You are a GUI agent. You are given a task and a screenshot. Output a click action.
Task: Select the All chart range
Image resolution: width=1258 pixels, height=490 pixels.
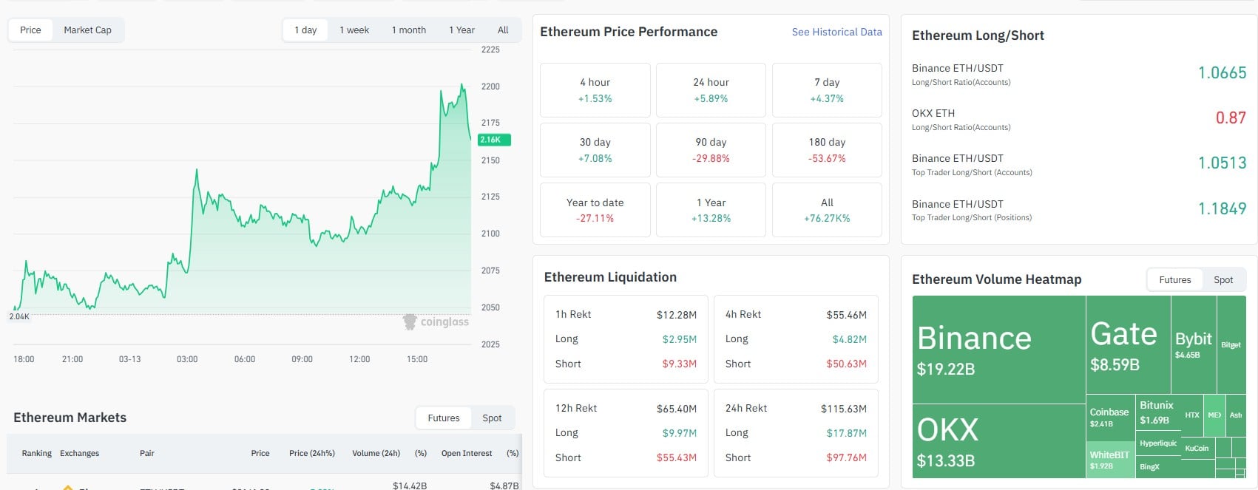tap(502, 30)
